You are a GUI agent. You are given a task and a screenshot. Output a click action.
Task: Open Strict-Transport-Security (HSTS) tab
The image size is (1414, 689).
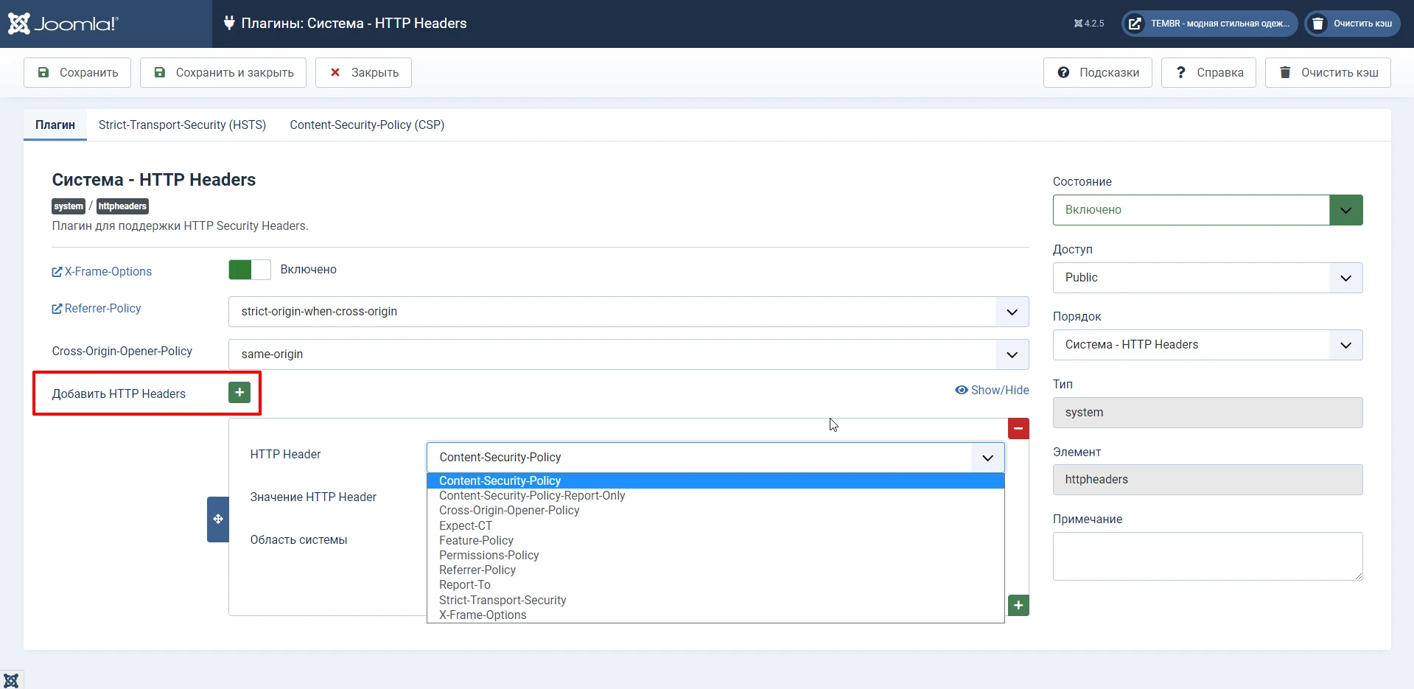182,125
